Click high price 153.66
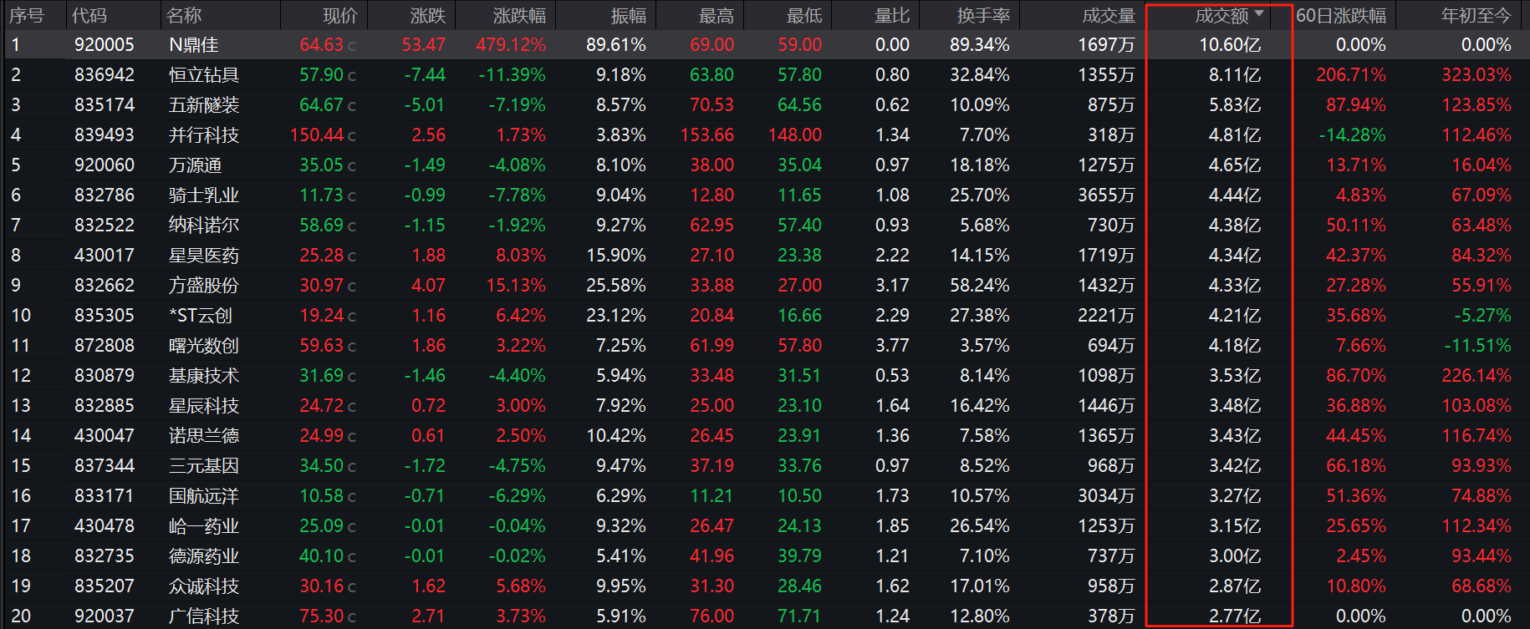 click(707, 135)
